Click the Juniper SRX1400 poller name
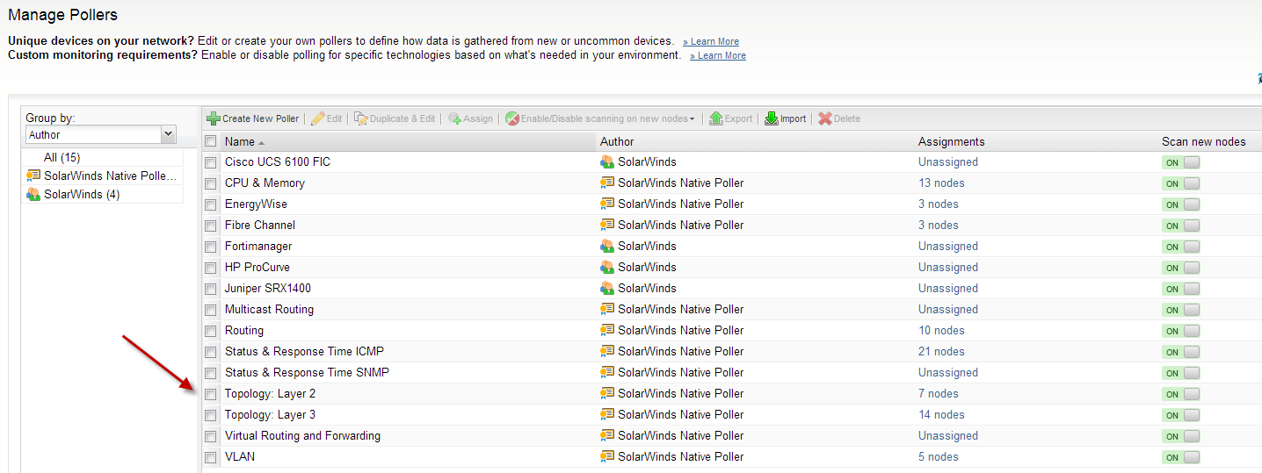Viewport: 1262px width, 473px height. 268,289
